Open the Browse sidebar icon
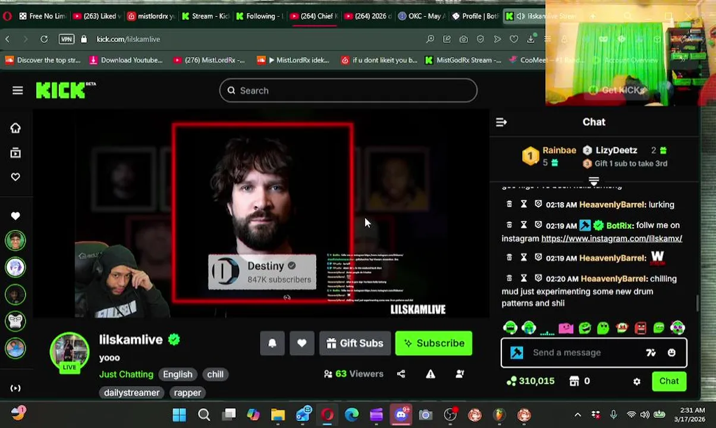 point(15,153)
